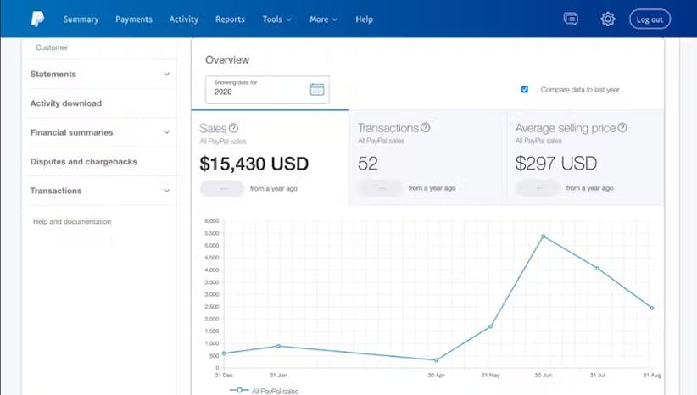Go to the Activity menu item

tap(183, 19)
